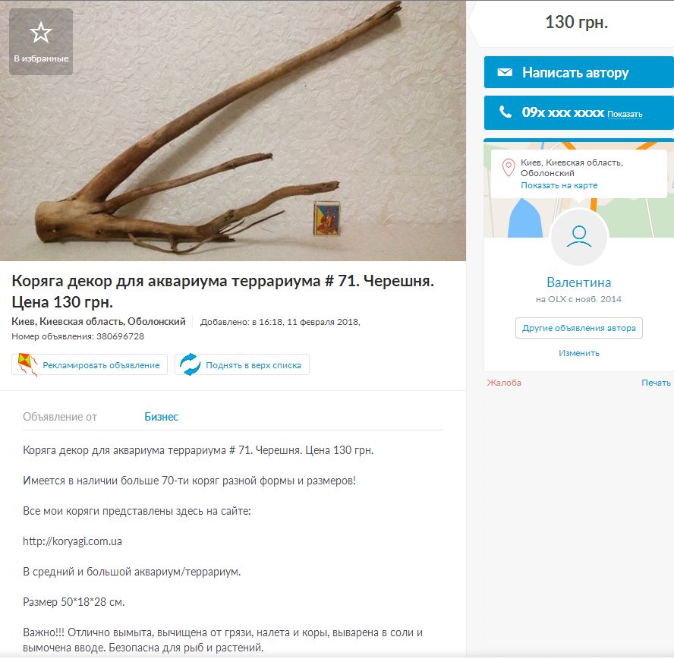Click the envelope icon on message button
This screenshot has height=659, width=674.
click(505, 72)
